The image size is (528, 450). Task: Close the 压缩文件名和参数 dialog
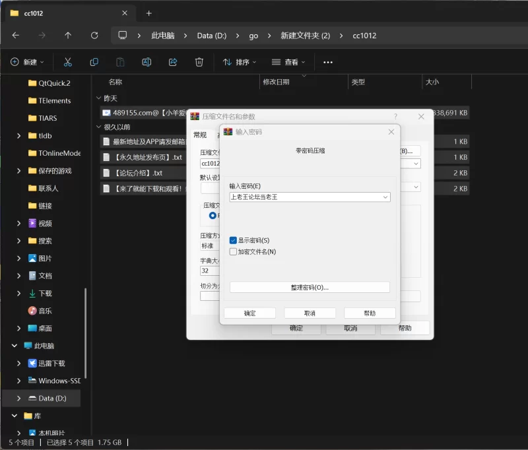click(421, 116)
